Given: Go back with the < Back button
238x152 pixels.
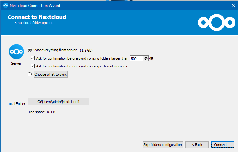Looking at the screenshot, I should tap(197, 145).
